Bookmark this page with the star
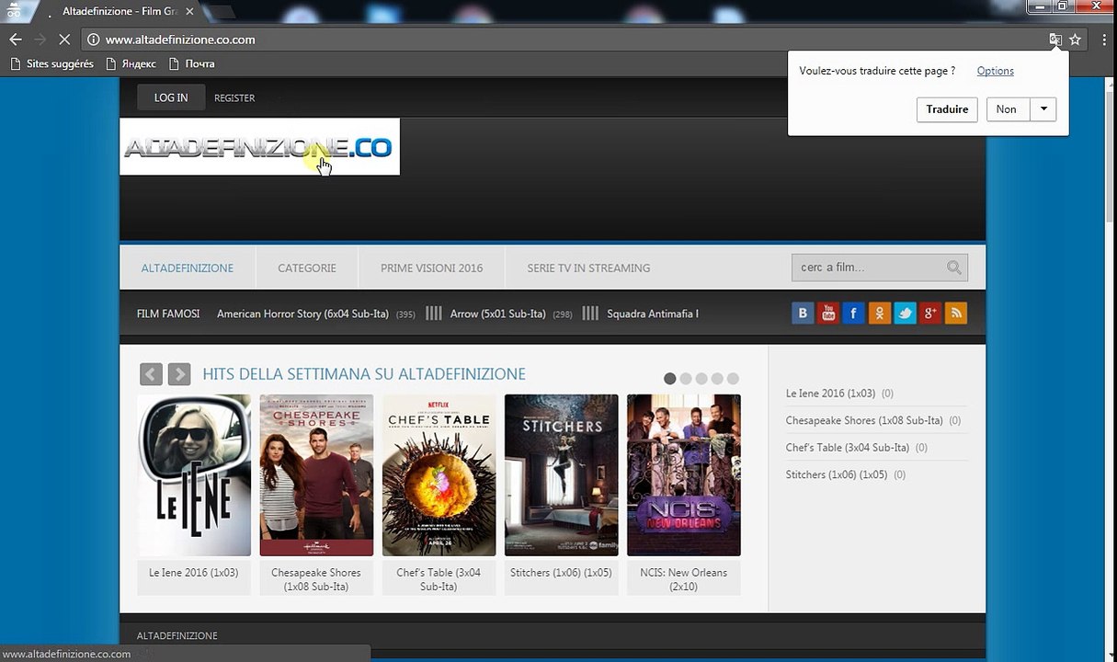The width and height of the screenshot is (1117, 662). [1075, 40]
